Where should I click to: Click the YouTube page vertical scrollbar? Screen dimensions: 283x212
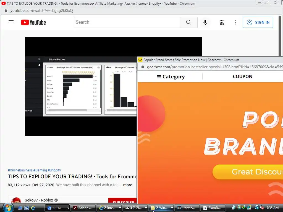280,36
